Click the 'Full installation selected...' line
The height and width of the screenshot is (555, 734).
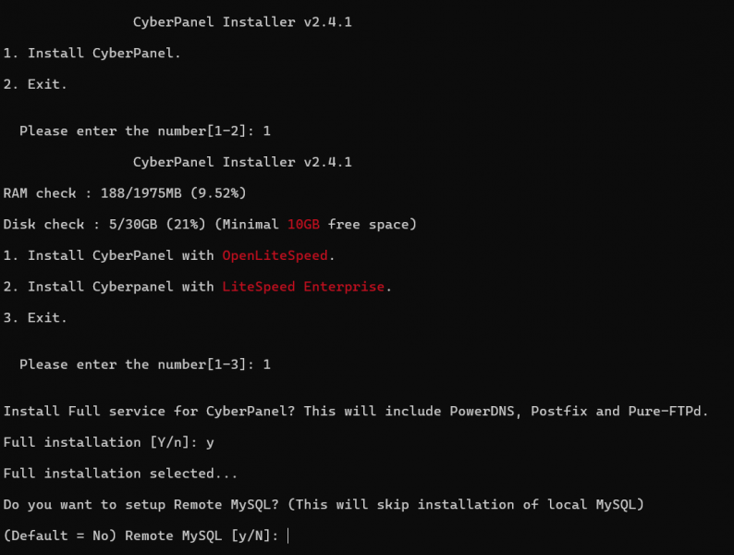click(x=120, y=474)
